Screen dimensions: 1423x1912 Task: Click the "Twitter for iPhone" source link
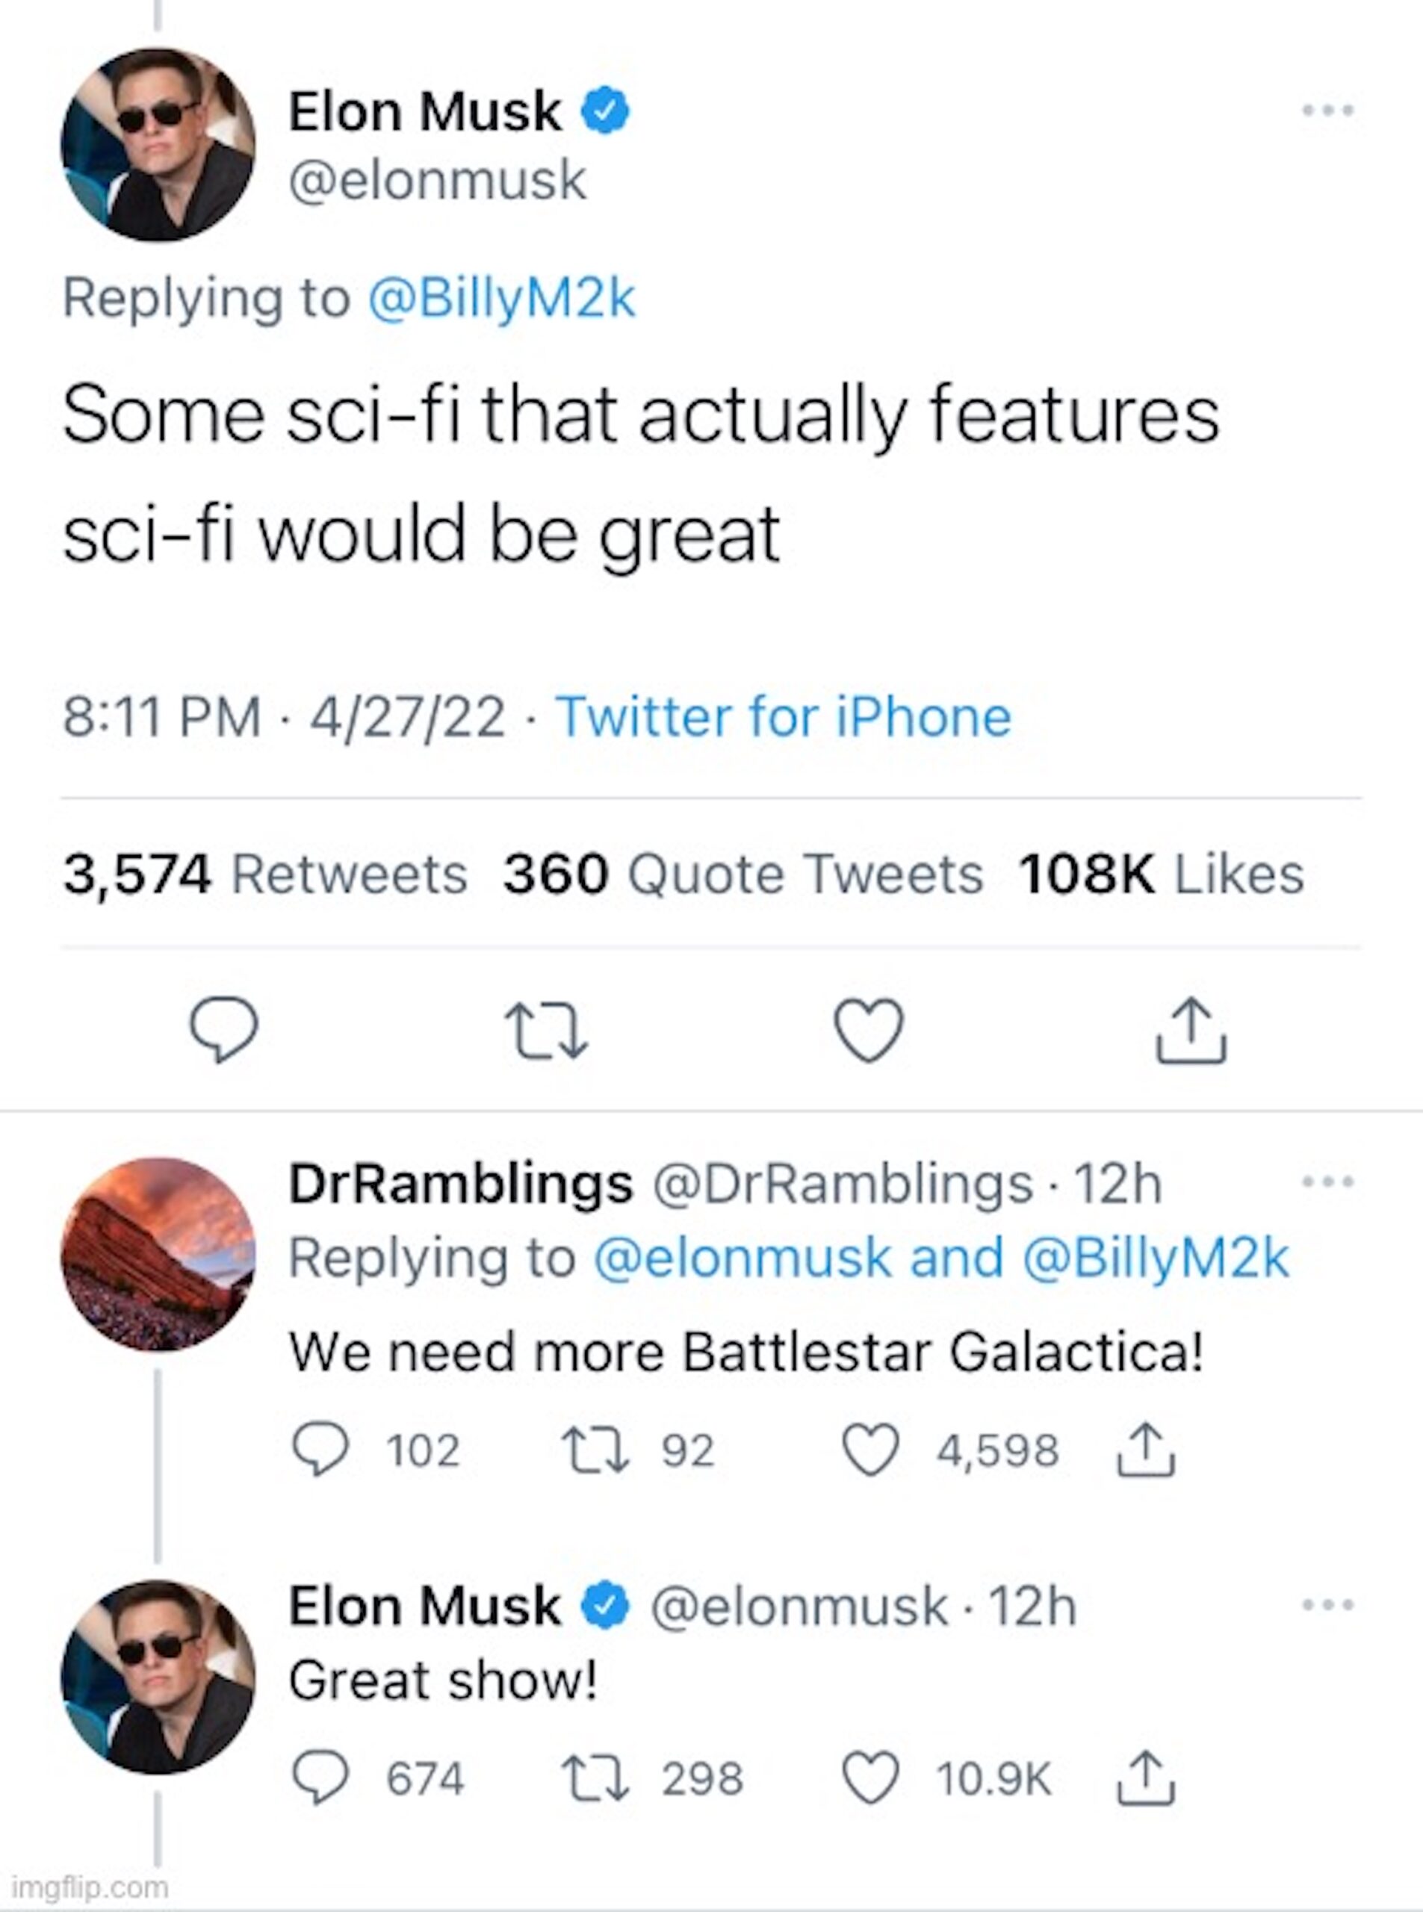tap(783, 716)
